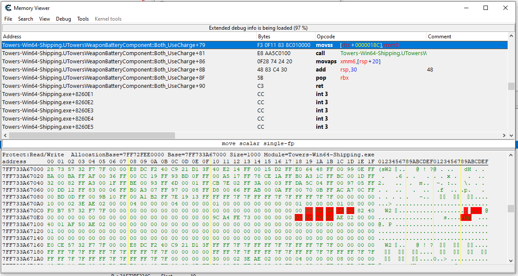Select the Both_UseCharge+81 call row

tap(254, 53)
